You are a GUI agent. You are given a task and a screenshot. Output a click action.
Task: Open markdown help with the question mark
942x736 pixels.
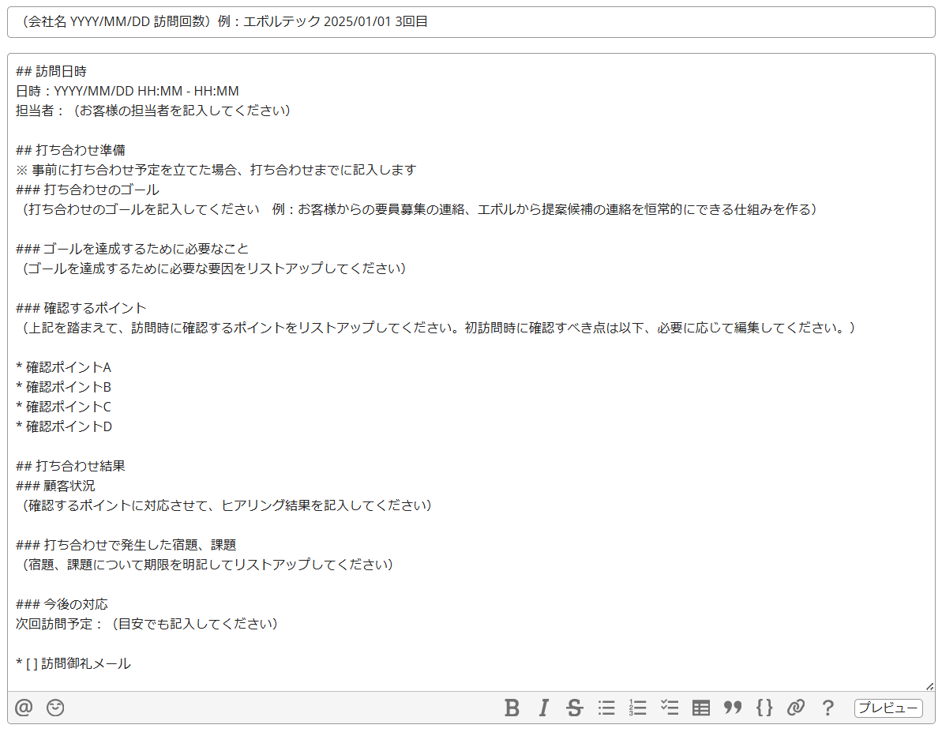pos(827,708)
